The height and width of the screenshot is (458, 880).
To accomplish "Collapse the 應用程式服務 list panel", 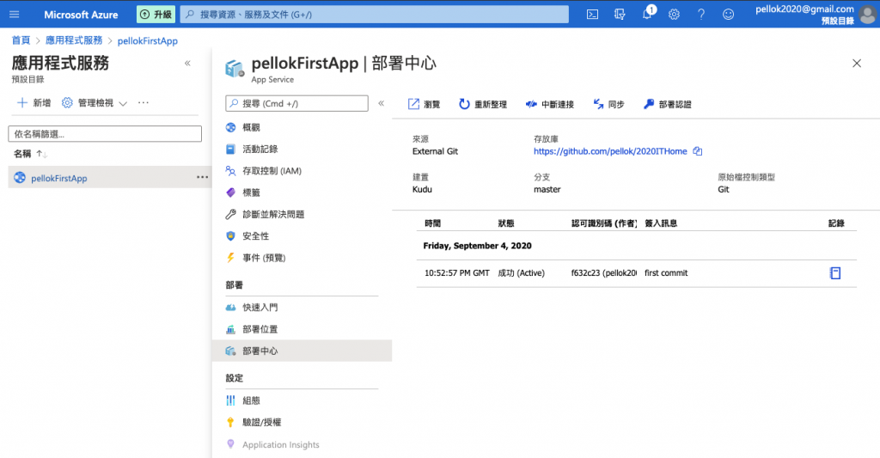I will coord(187,63).
